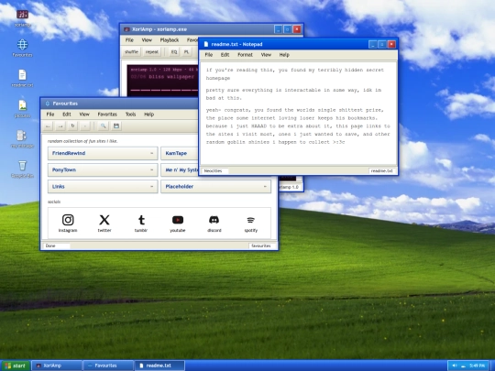Open the Edit menu in Notepad

click(x=225, y=55)
